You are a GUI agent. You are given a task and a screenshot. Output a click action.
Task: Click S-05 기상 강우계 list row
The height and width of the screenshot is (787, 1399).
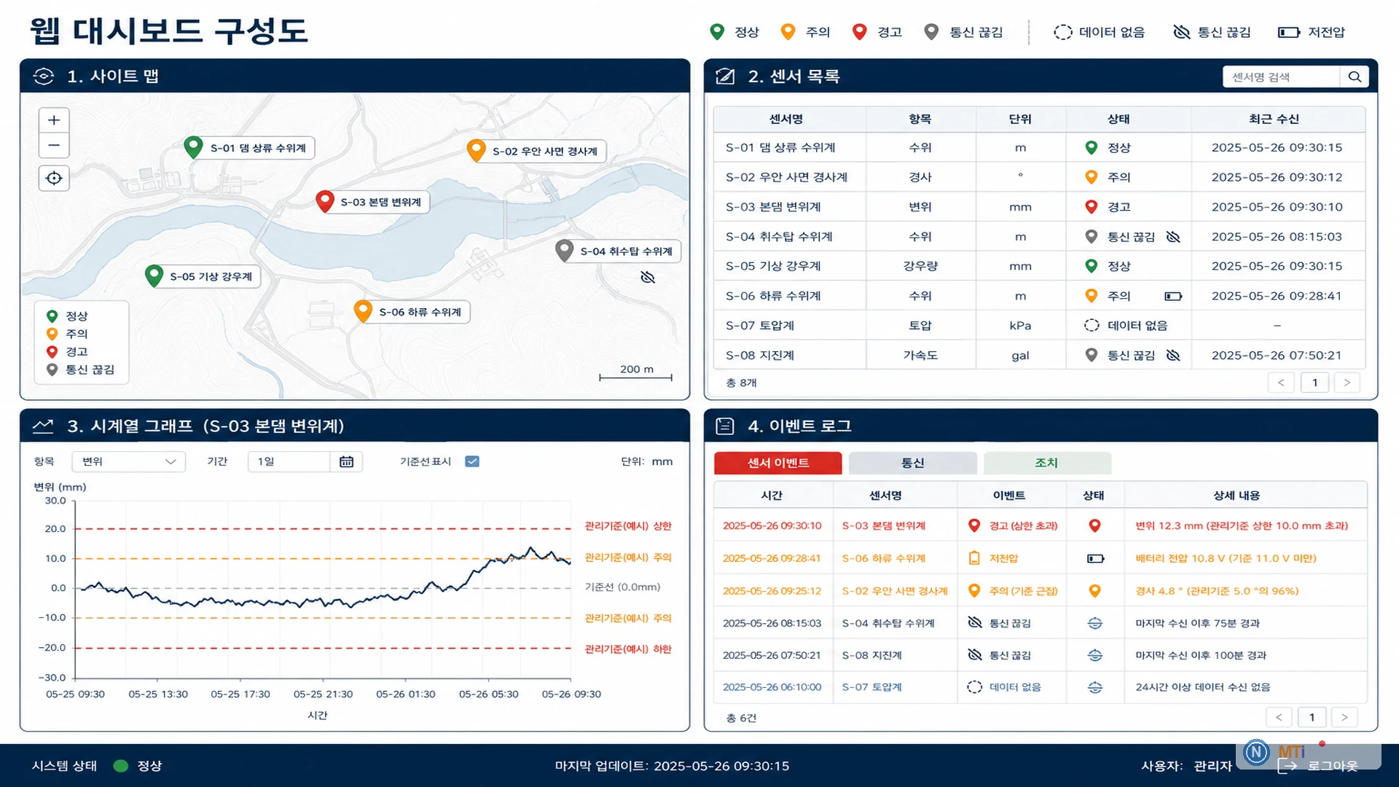point(1039,266)
